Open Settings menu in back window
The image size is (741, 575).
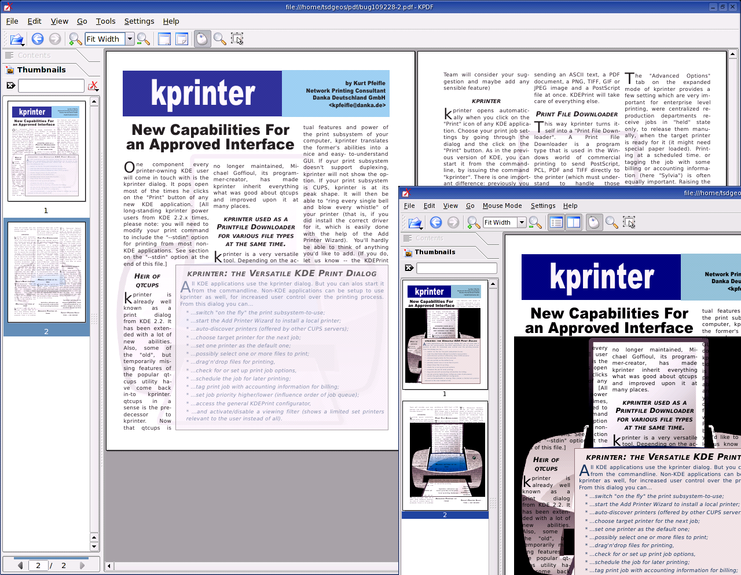click(140, 21)
